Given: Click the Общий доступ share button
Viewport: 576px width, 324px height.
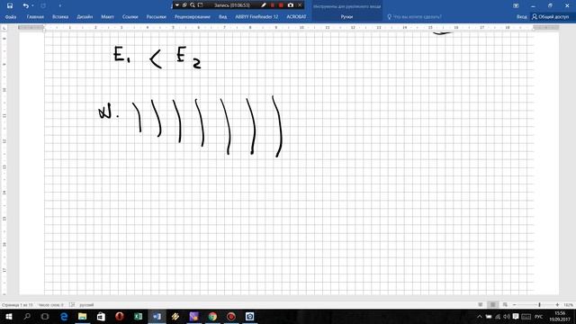Looking at the screenshot, I should click(550, 17).
